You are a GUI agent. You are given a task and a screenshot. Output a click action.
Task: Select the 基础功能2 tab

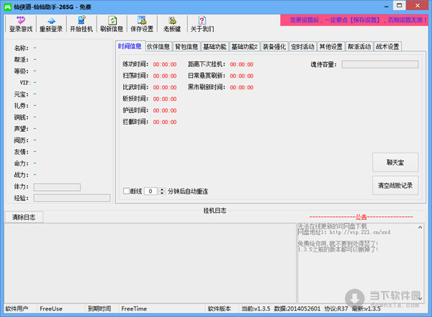(245, 47)
